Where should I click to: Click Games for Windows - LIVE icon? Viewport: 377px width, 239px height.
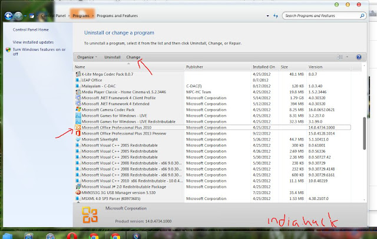(x=78, y=116)
